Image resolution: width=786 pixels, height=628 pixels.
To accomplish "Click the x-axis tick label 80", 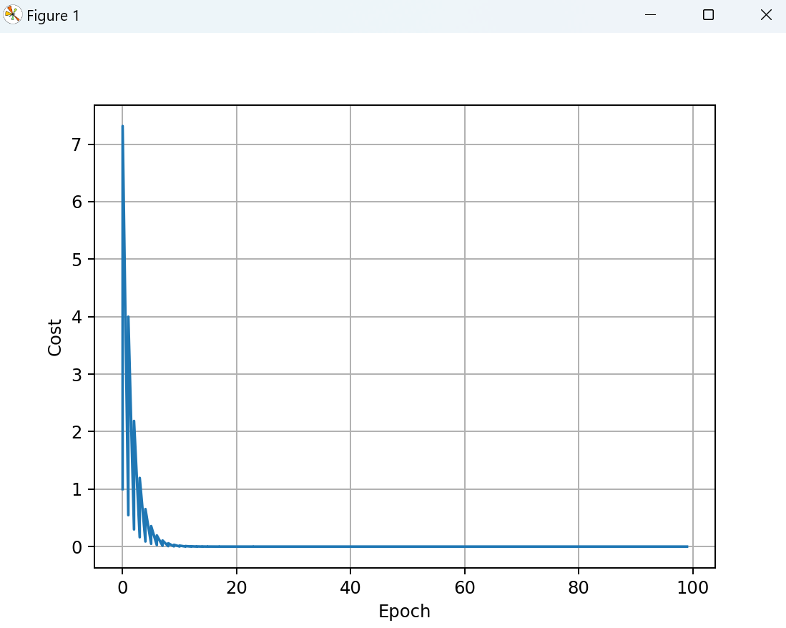I will coord(578,587).
